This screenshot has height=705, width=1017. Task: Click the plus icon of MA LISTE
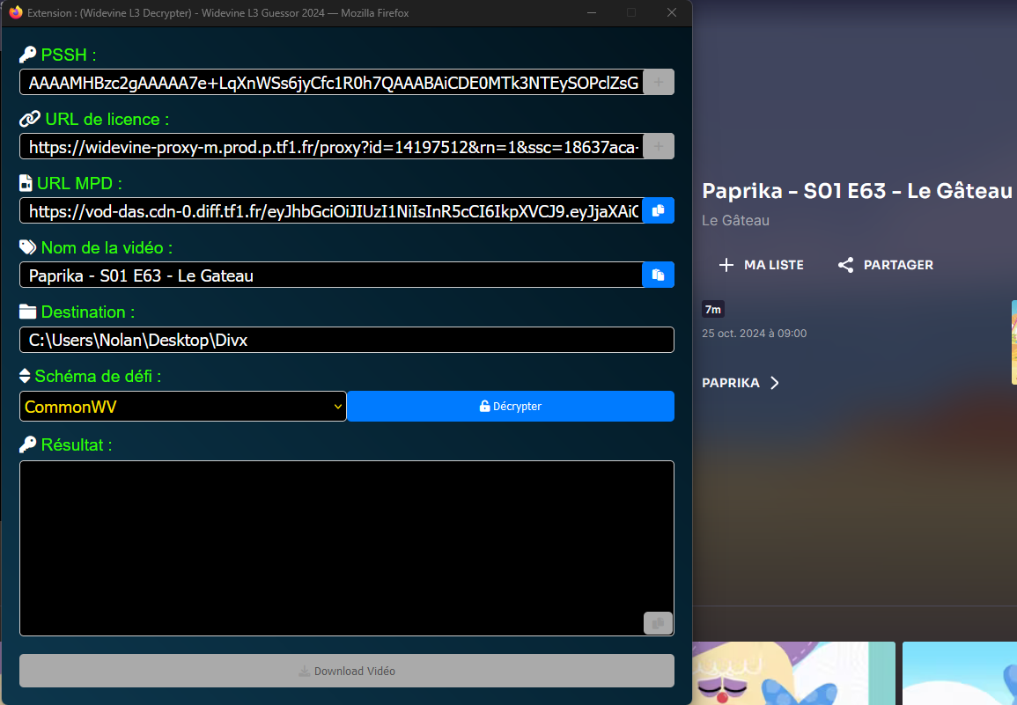tap(726, 265)
